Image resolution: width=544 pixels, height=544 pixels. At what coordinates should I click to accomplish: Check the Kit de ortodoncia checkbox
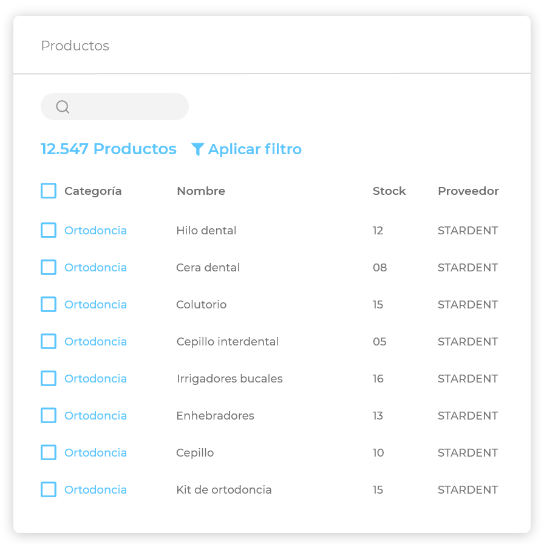[x=49, y=489]
